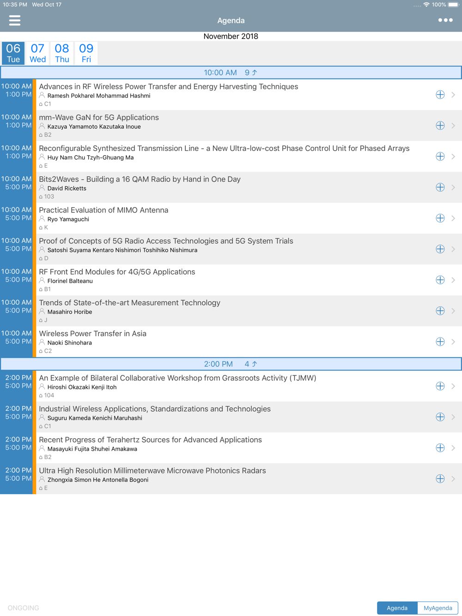Open details chevron for Trends of Measurement Technology

453,311
